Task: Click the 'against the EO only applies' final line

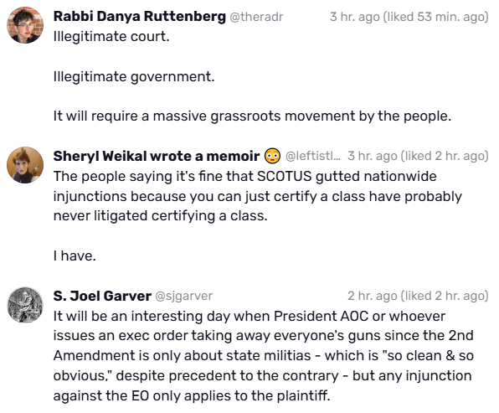Action: coord(192,395)
